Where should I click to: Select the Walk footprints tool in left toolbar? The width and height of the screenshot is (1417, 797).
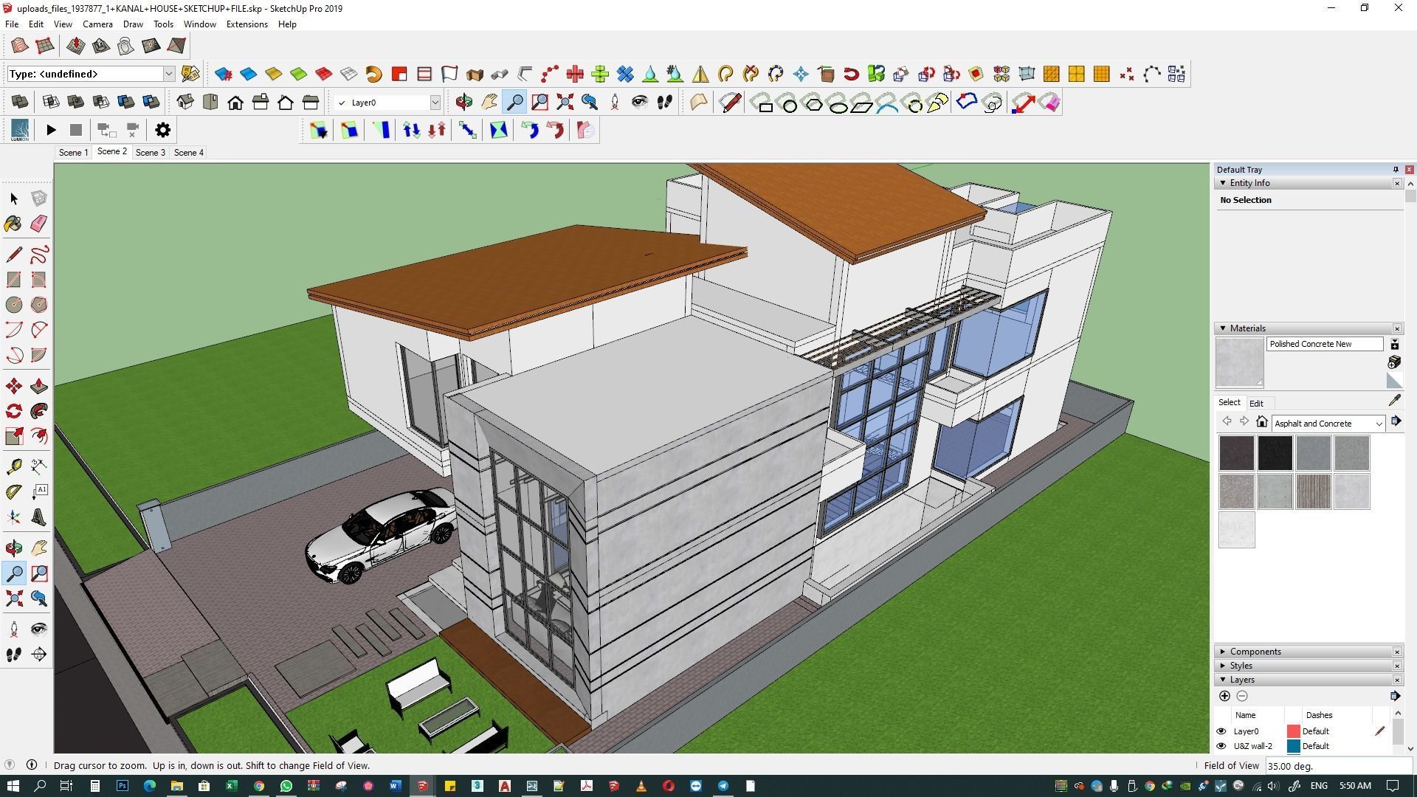tap(14, 655)
